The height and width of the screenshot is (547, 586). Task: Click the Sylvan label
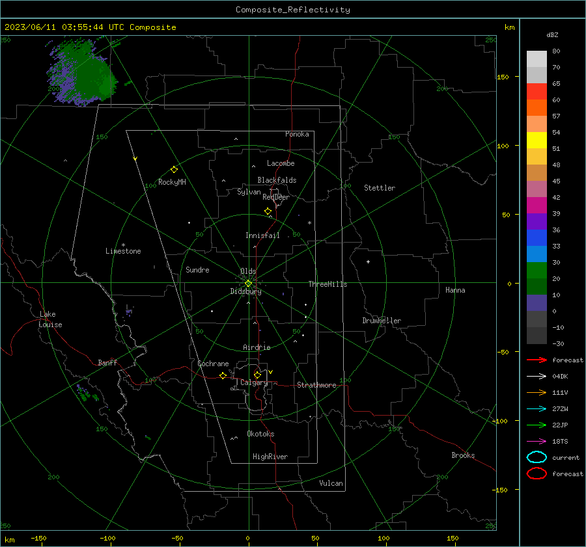coord(249,192)
